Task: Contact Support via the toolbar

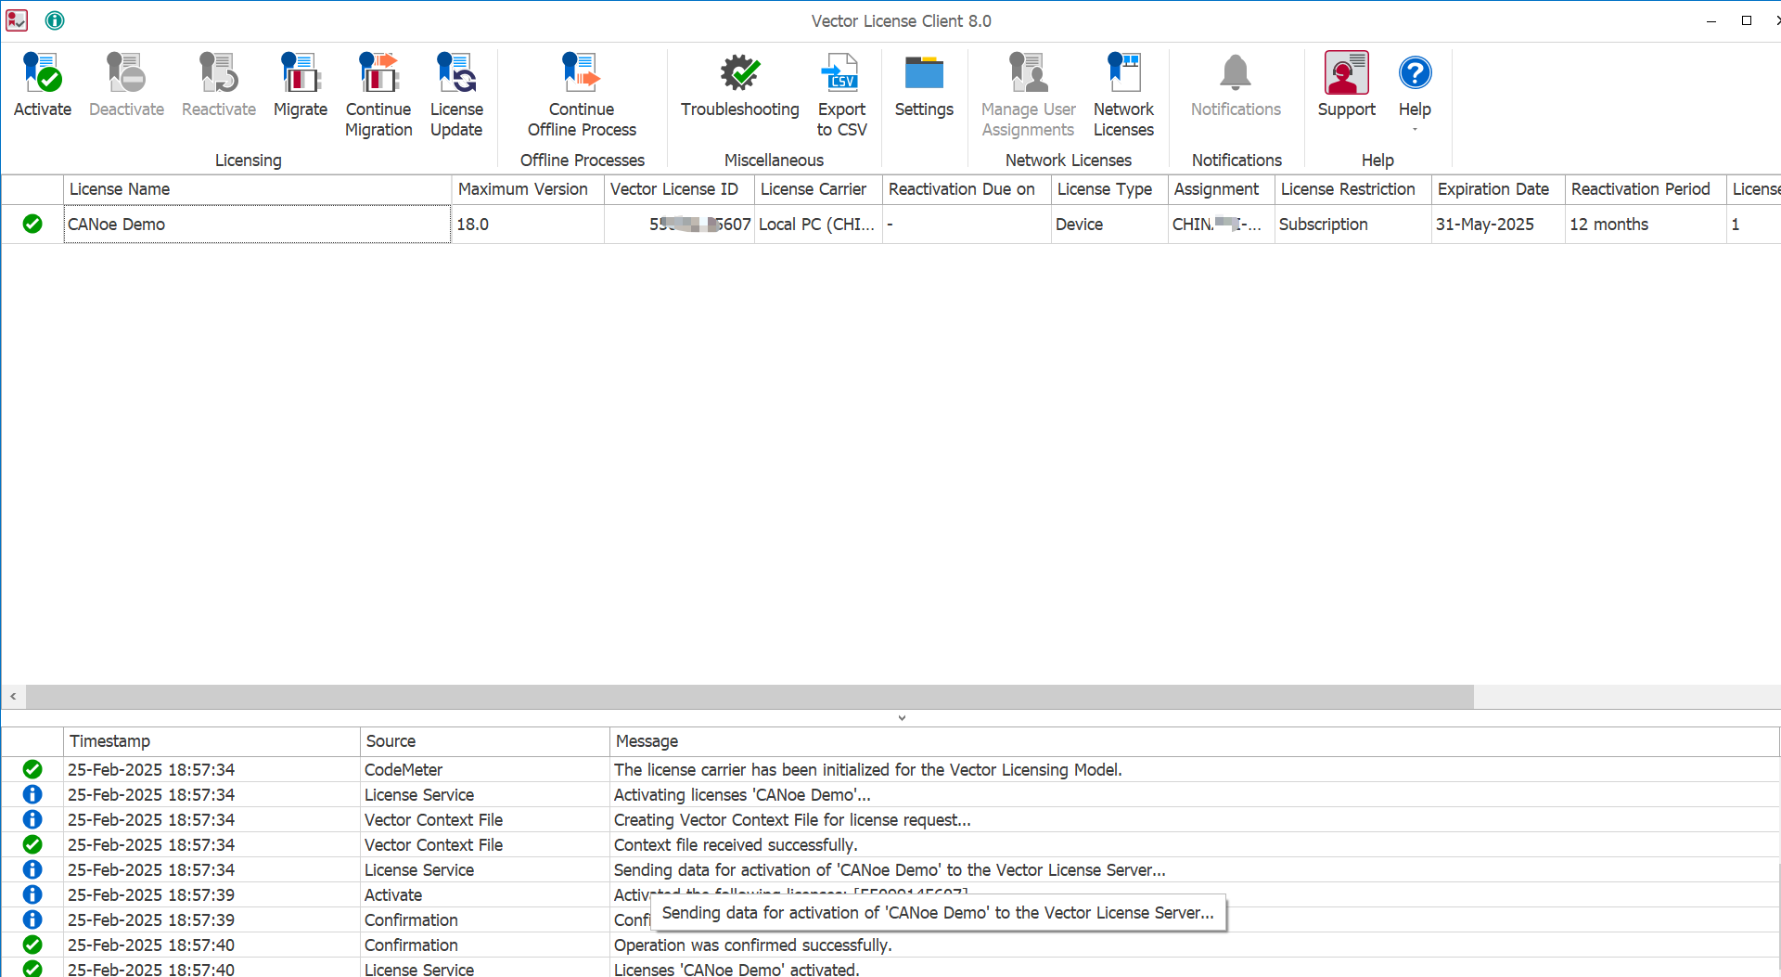Action: pyautogui.click(x=1347, y=84)
